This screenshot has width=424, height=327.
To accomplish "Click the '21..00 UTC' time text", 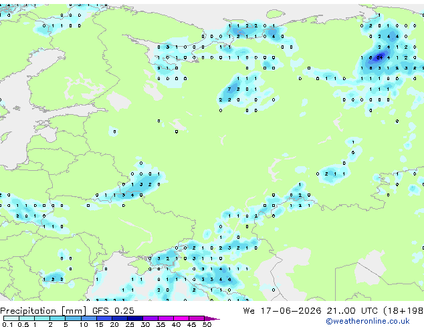I will tap(352, 310).
